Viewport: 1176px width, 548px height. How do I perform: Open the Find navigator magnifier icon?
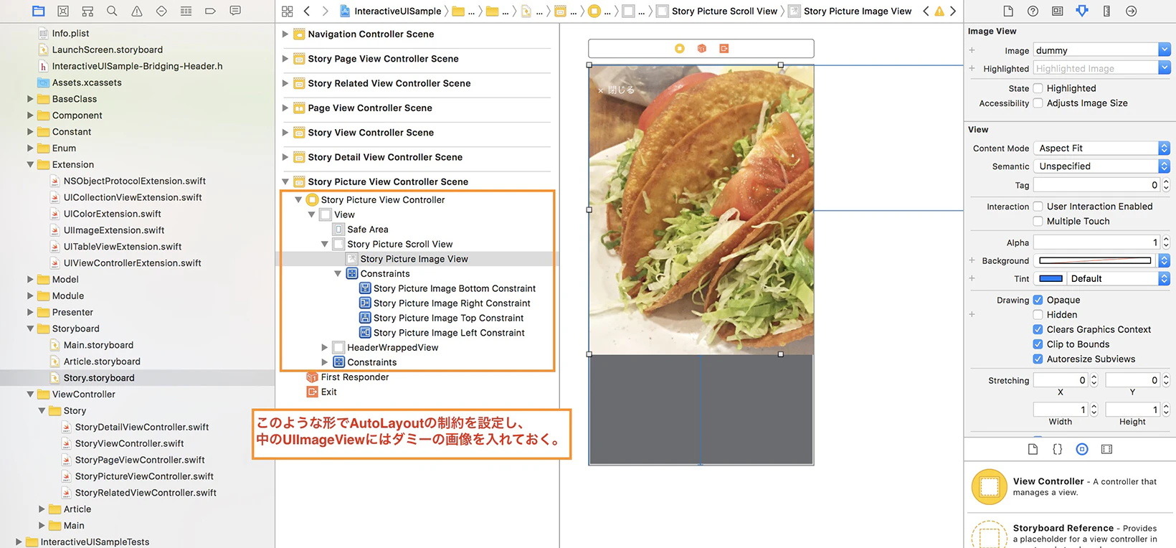point(112,11)
